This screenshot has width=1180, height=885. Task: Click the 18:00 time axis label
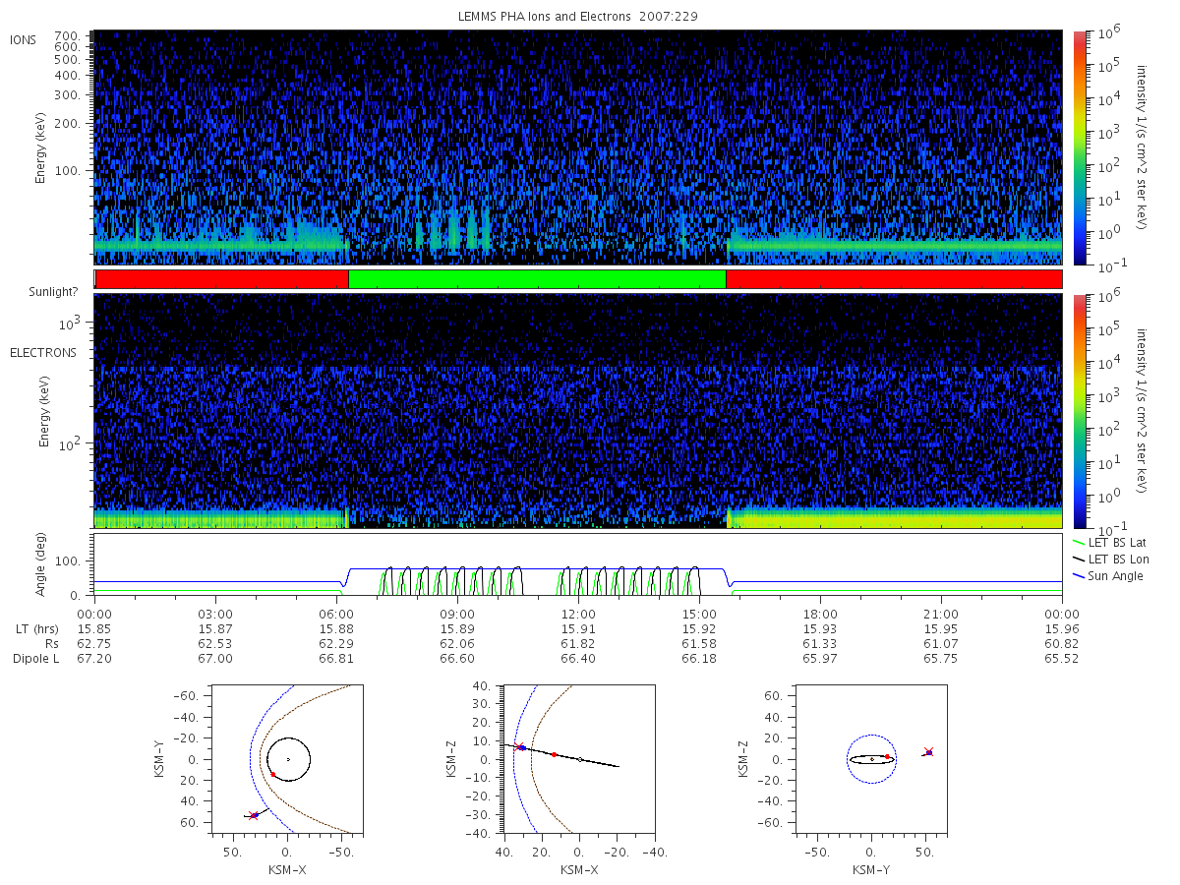820,612
